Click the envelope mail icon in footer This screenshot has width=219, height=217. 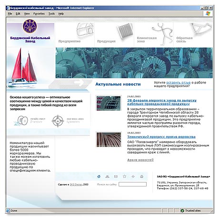coord(116,176)
